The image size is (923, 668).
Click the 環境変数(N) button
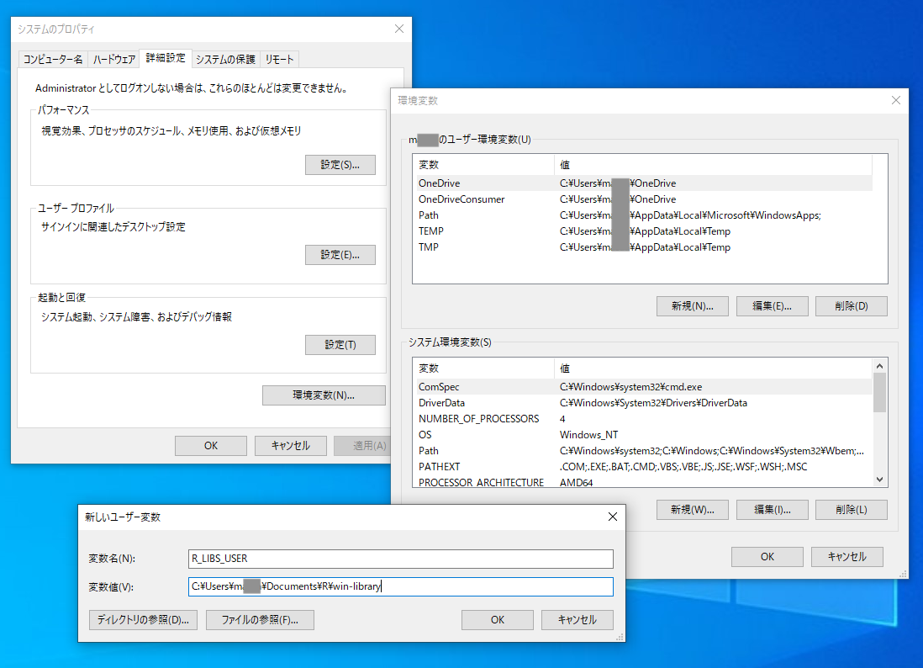323,395
